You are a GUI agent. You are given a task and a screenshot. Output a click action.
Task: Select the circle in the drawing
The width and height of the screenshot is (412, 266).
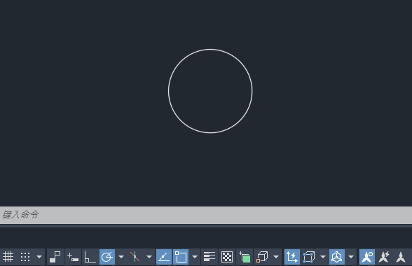pos(210,49)
